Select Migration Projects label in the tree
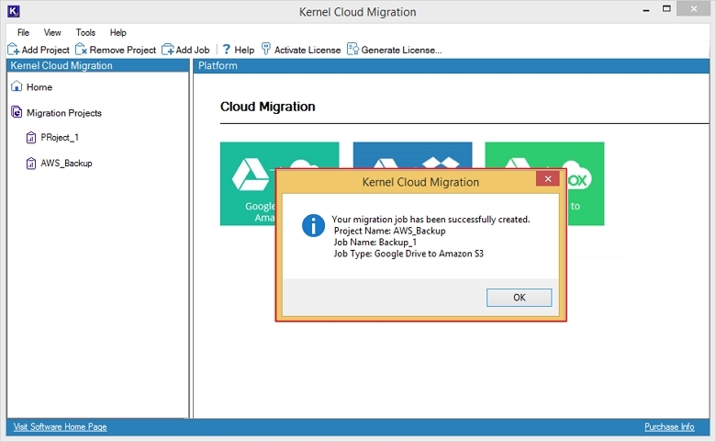The image size is (716, 442). coord(64,113)
